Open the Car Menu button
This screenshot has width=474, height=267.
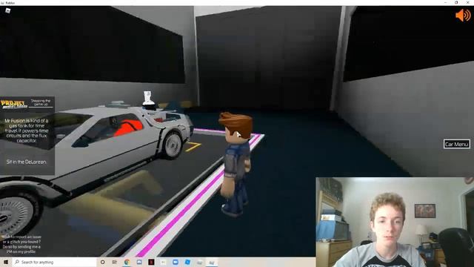click(x=457, y=144)
